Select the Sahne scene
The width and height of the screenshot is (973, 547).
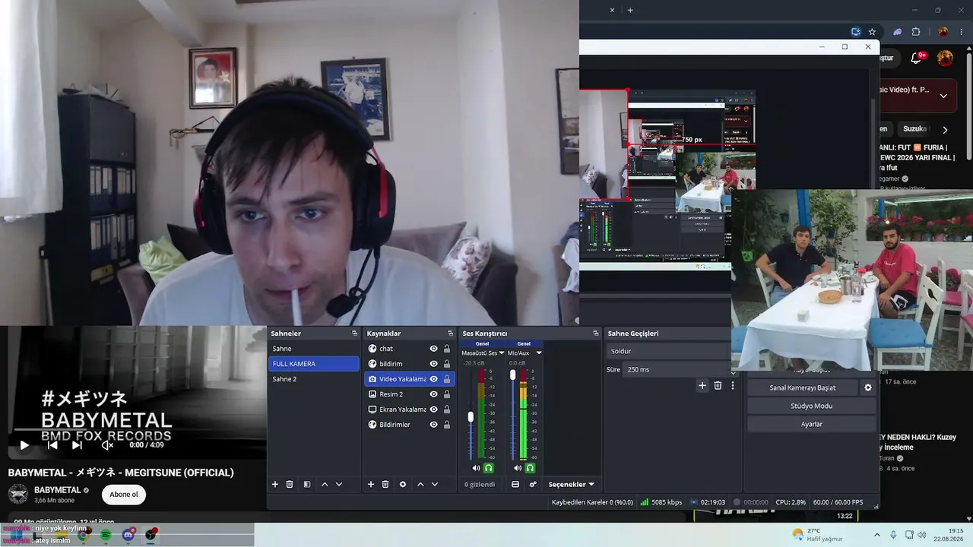click(313, 349)
